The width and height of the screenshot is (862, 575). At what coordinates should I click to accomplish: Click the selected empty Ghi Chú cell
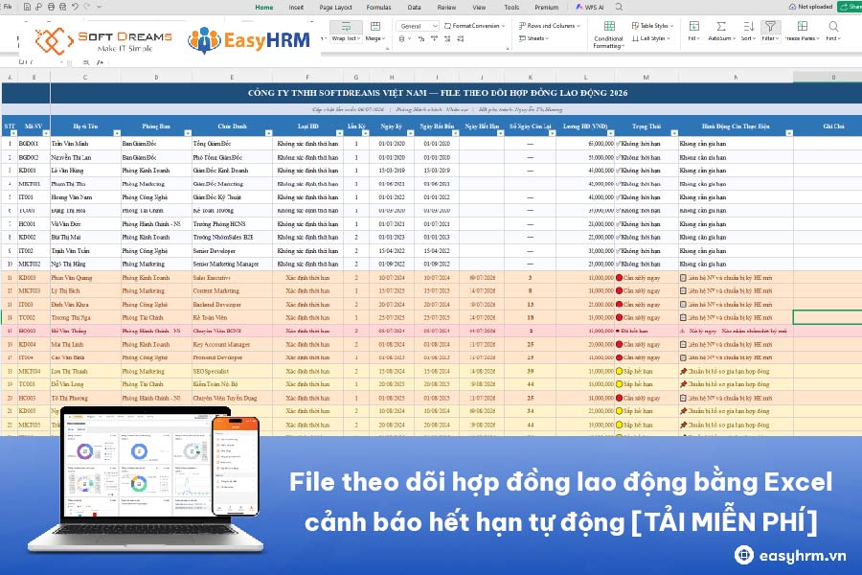[x=828, y=317]
